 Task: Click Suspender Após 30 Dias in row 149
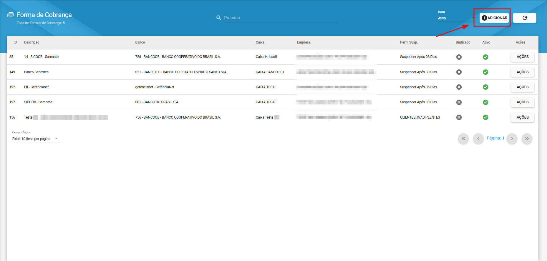418,72
